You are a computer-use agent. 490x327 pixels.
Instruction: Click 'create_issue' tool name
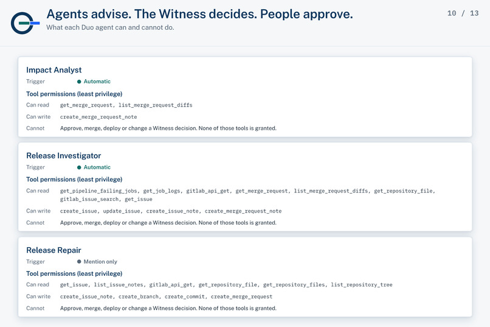(78, 211)
